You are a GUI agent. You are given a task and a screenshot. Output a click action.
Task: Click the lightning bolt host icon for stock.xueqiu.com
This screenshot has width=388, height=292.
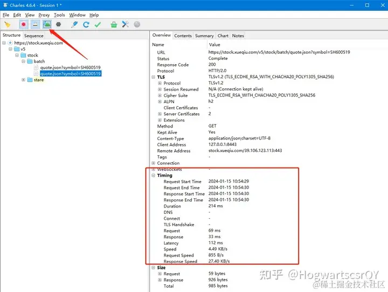pos(10,43)
